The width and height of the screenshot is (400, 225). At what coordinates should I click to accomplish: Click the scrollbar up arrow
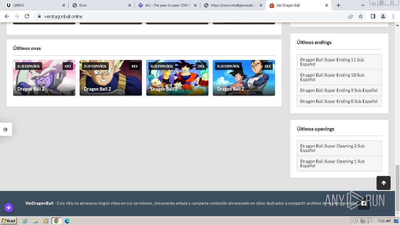(397, 25)
